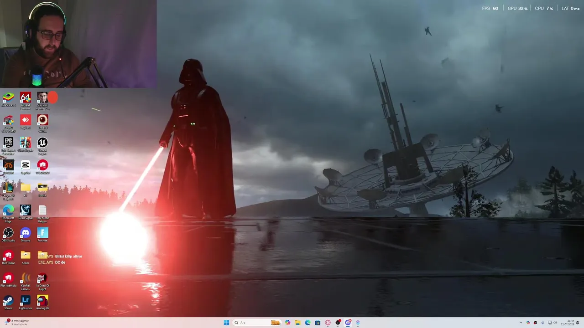The image size is (584, 328).
Task: Open the Epic Games Launcher icon
Action: 8,146
